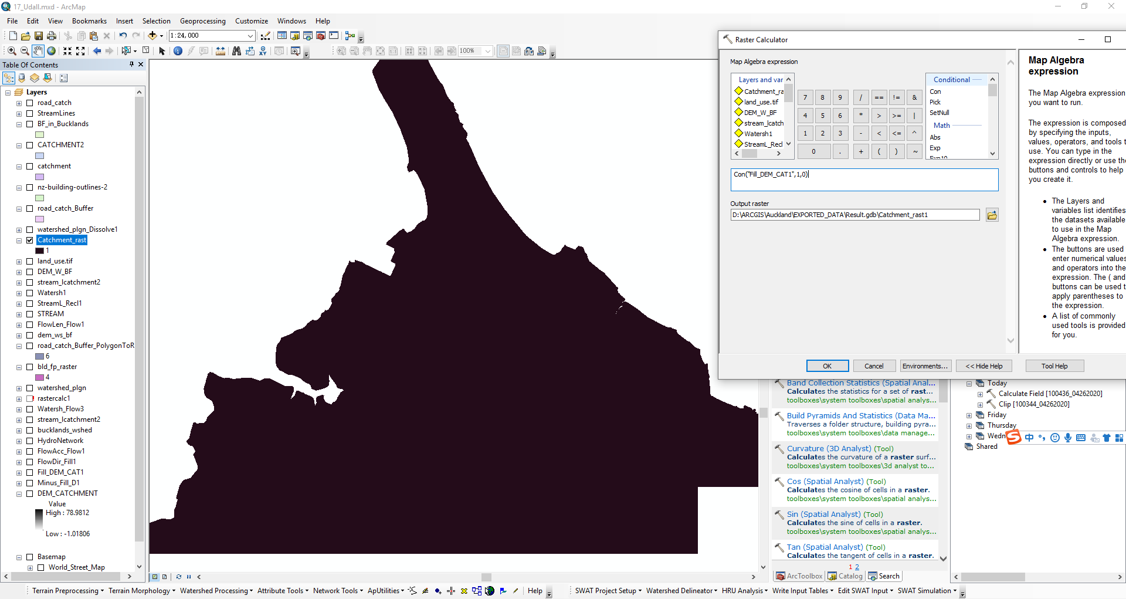Check the DEM_CATCHMENT layer
The width and height of the screenshot is (1126, 599).
point(29,493)
